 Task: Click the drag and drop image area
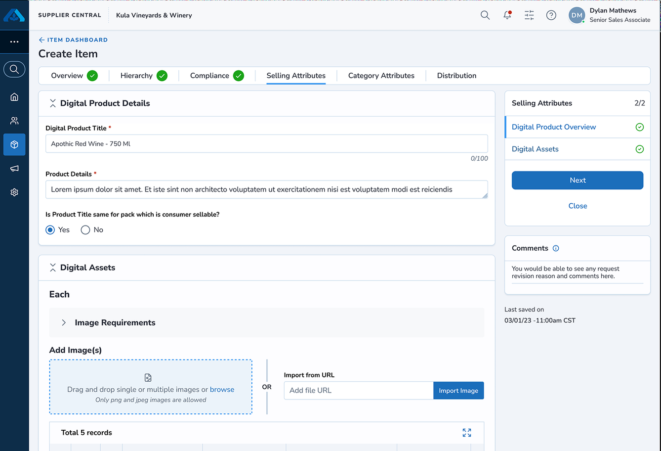coord(151,387)
